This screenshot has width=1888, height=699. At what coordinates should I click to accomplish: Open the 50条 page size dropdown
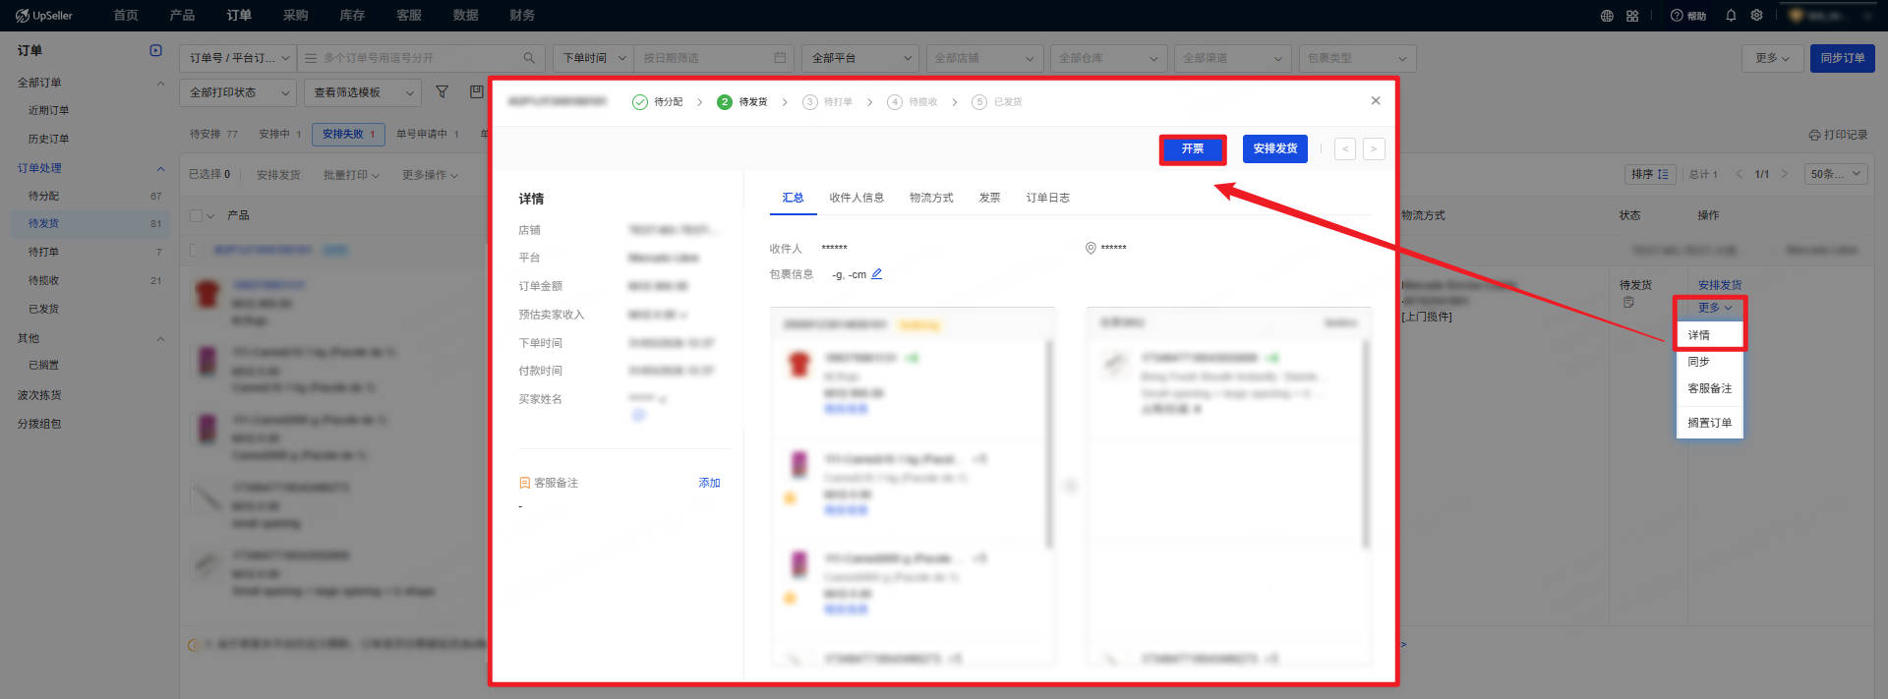(1836, 174)
